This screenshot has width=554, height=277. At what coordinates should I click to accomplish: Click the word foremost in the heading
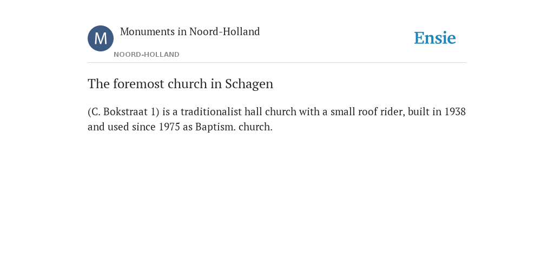tap(139, 84)
